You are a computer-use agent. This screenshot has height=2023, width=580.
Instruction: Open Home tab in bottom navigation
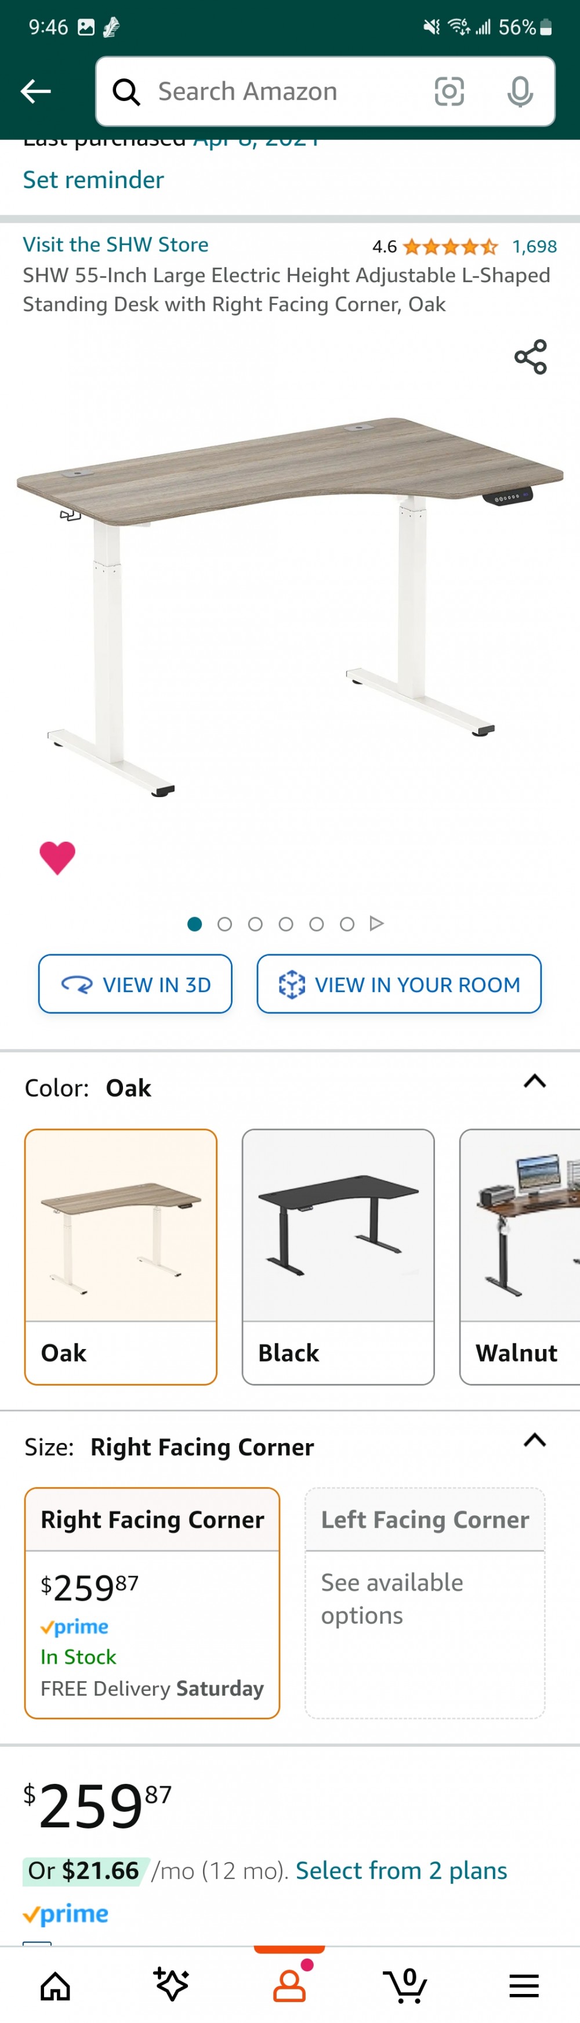coord(55,1986)
